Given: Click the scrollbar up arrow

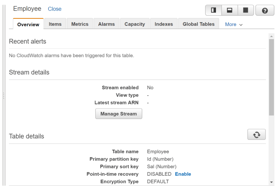Looking at the screenshot, I should click(x=272, y=36).
